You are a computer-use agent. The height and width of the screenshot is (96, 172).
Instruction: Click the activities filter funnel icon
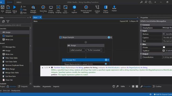[x=8, y=21]
